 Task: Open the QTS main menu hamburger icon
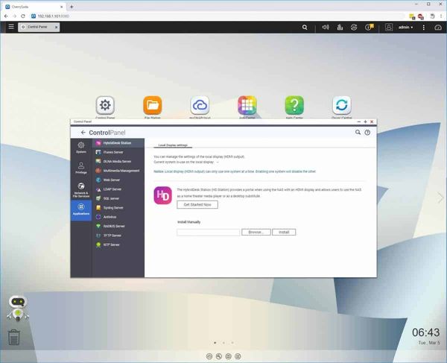11,27
